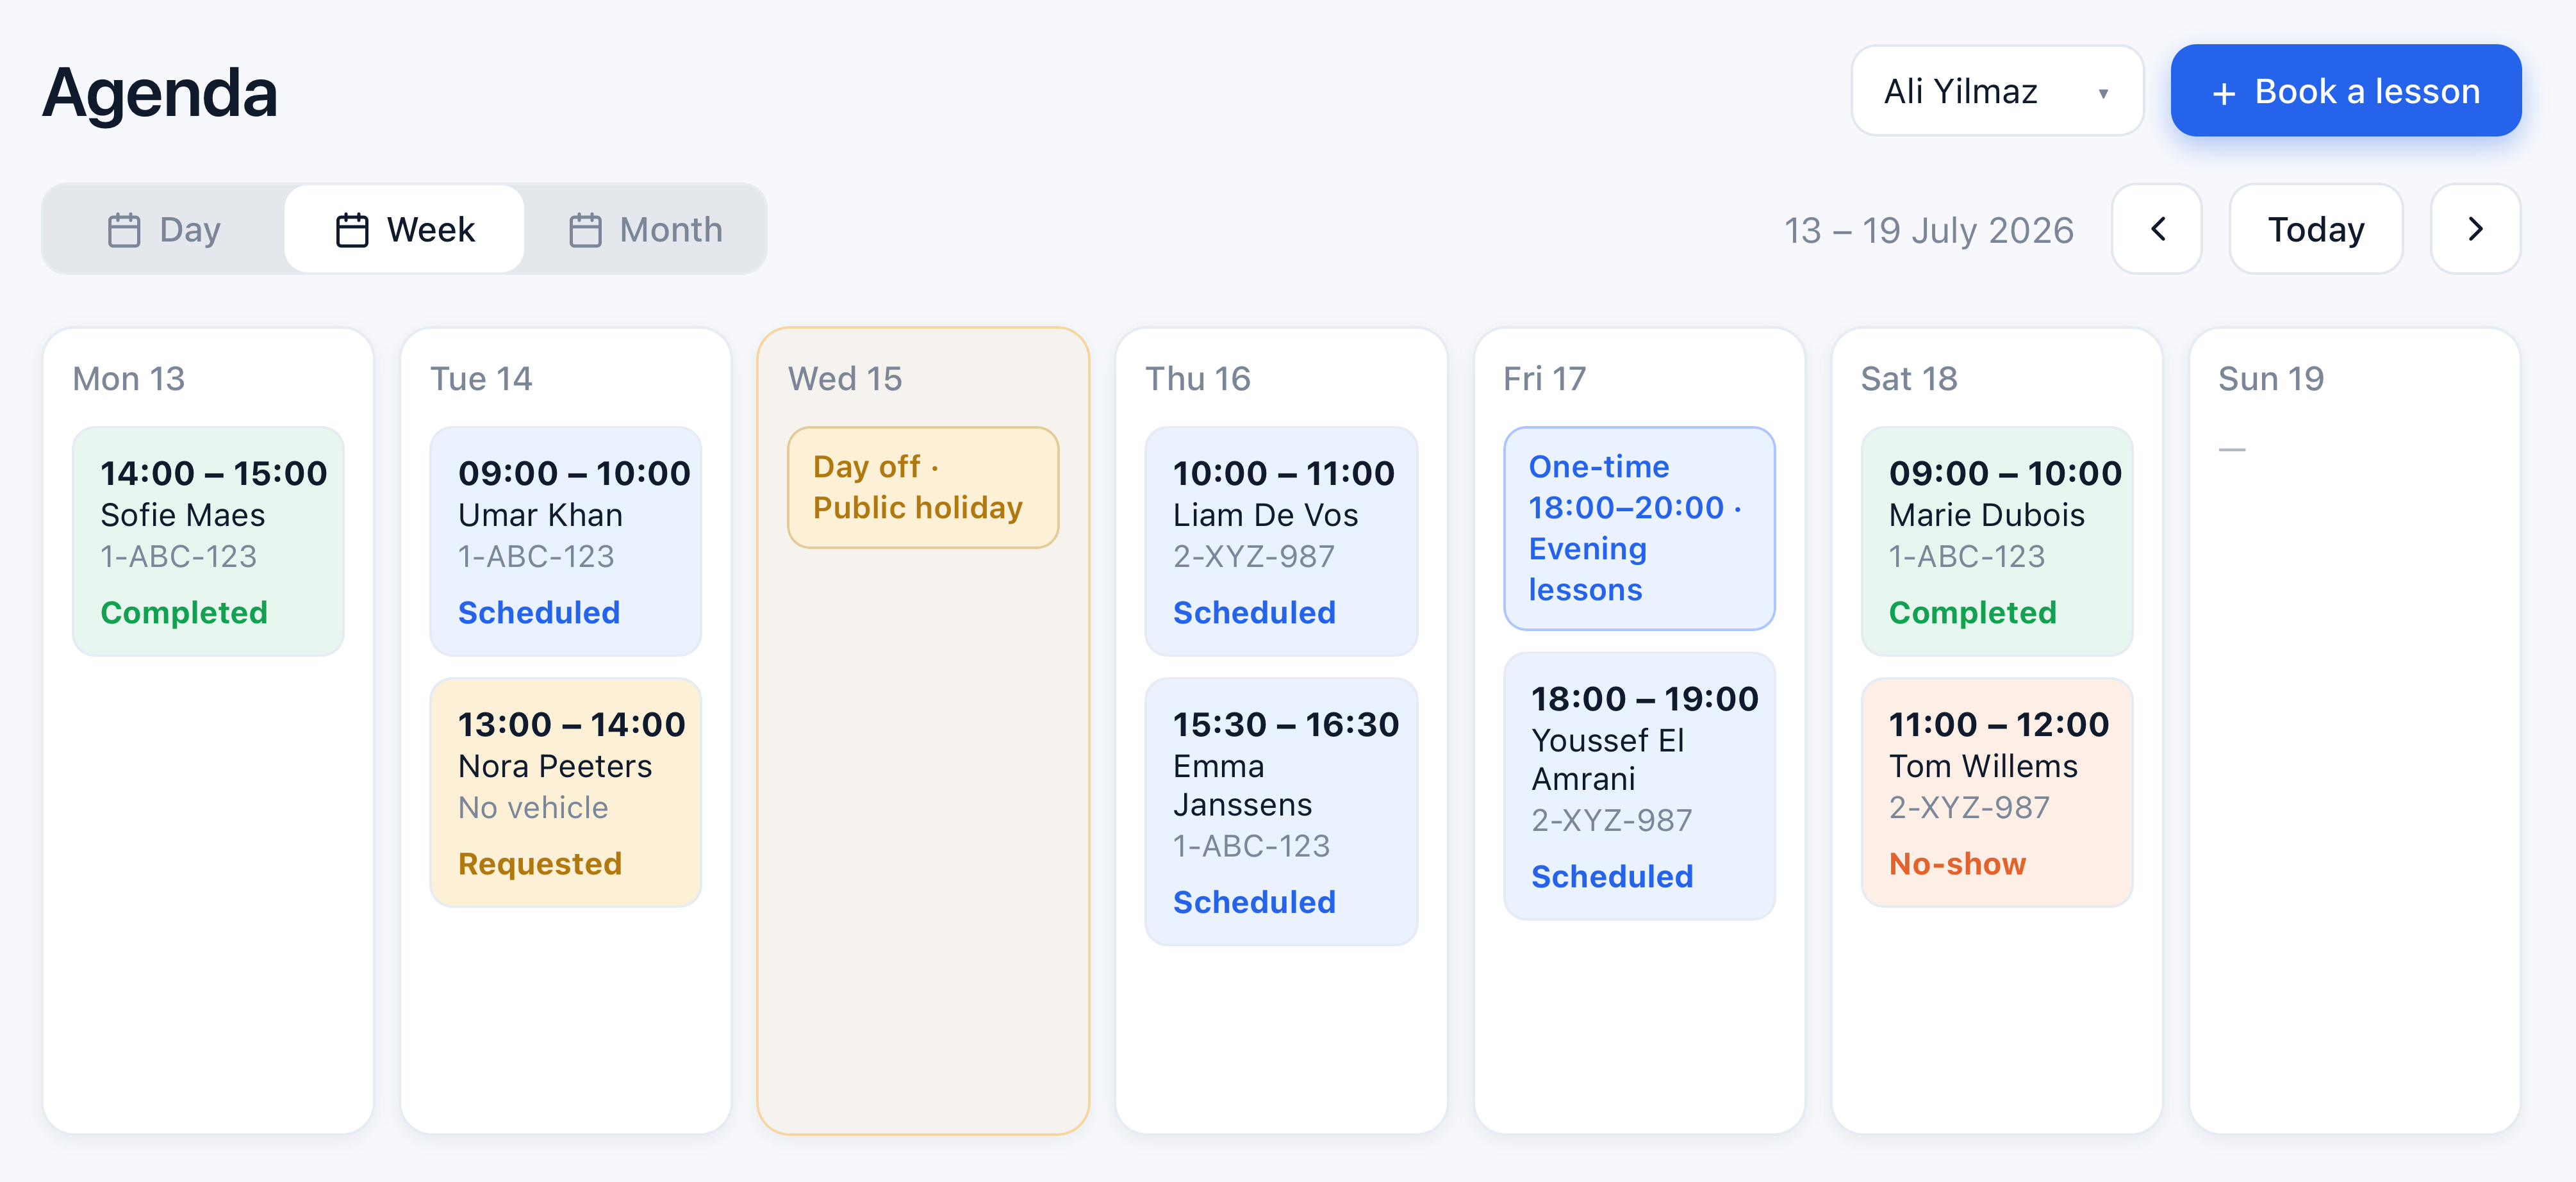Click the Book a lesson button
The height and width of the screenshot is (1182, 2576).
[2346, 91]
